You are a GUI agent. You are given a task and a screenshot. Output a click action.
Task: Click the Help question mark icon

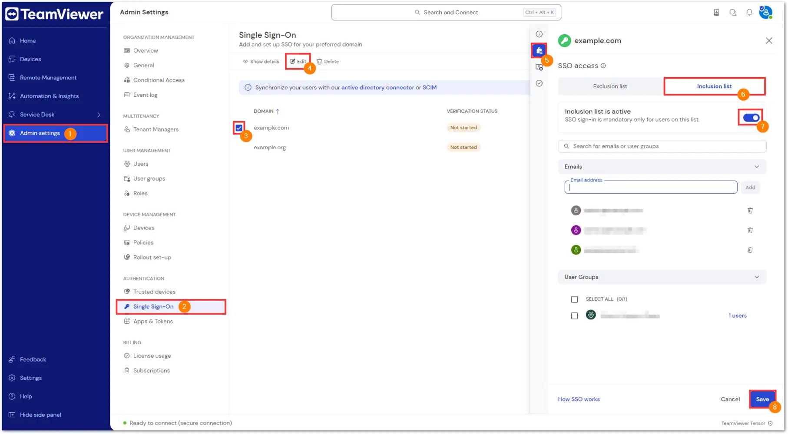point(12,396)
